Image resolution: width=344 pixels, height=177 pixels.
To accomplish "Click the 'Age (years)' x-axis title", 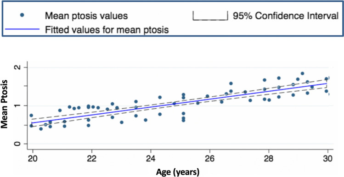I will (178, 172).
